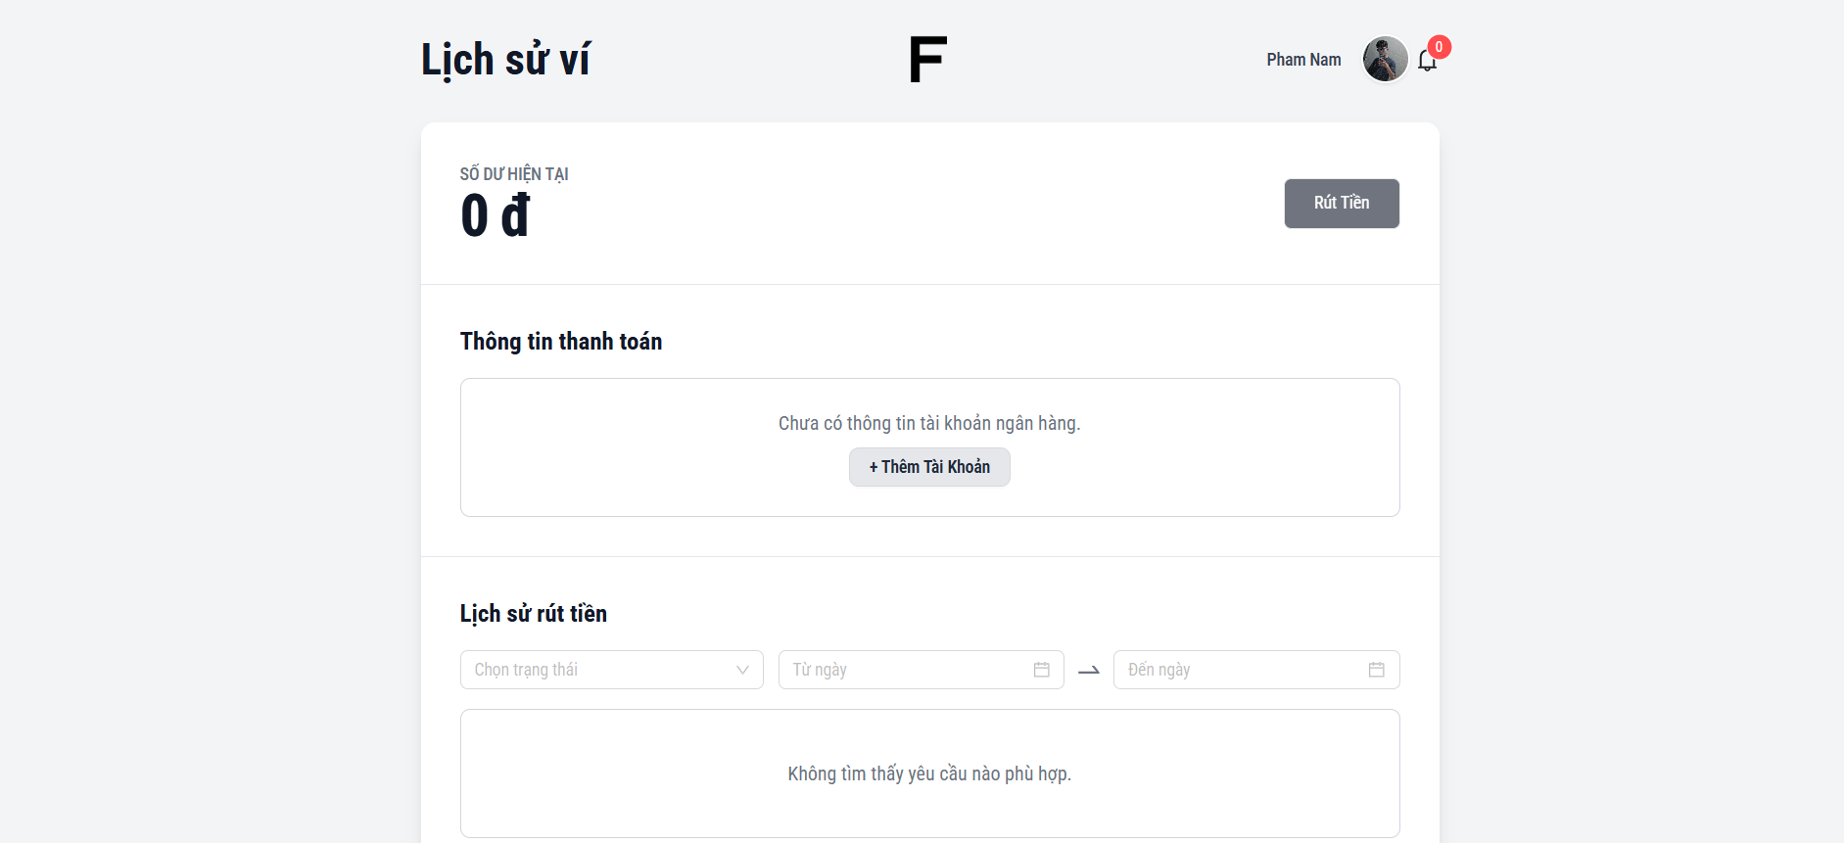Open profile via avatar photo
Screen dimensions: 1844x843
click(1385, 60)
